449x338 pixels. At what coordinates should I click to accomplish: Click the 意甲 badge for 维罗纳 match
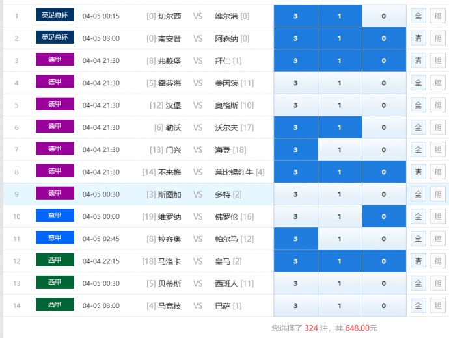coord(55,216)
